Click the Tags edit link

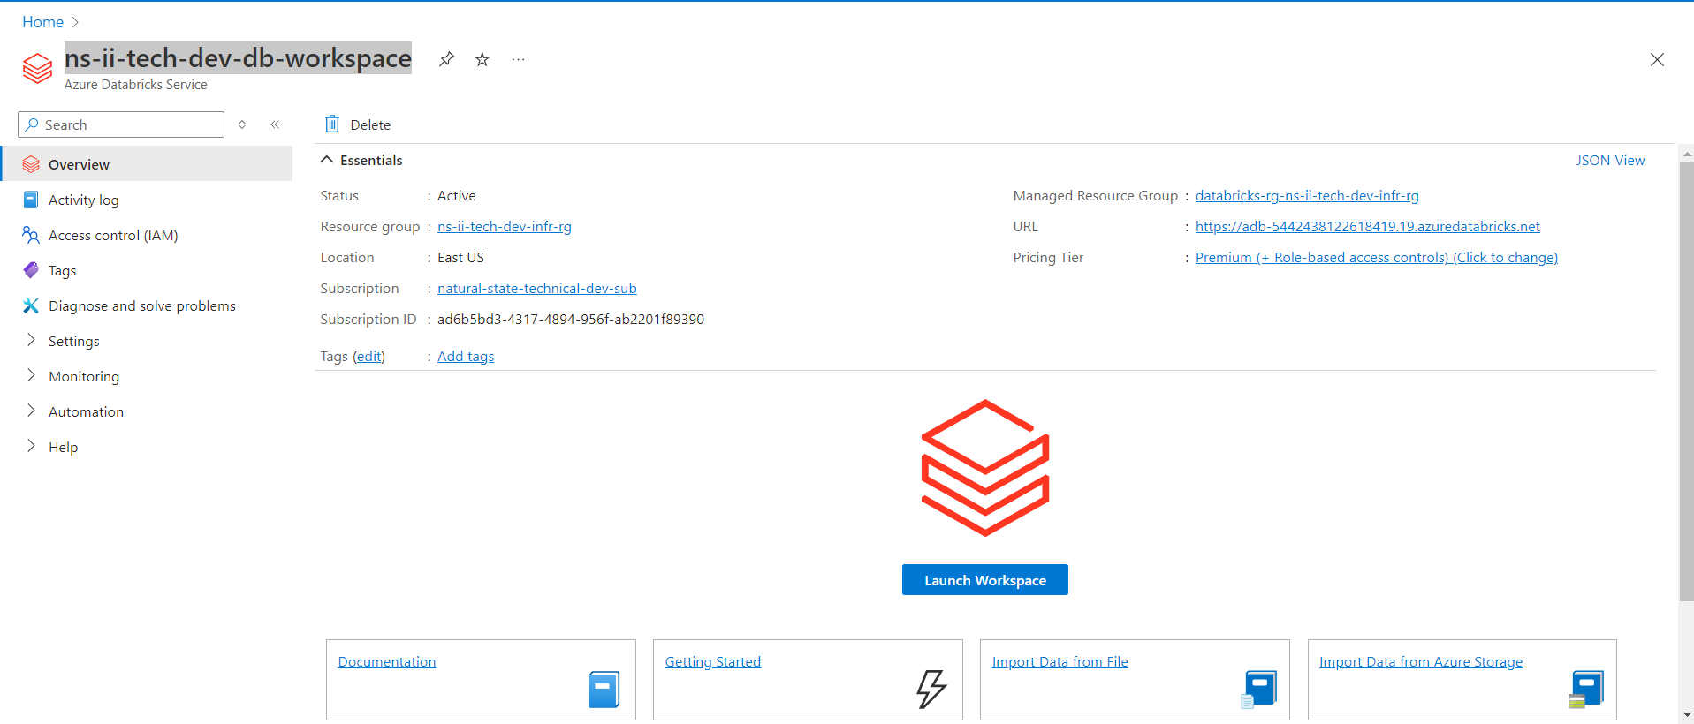point(368,357)
